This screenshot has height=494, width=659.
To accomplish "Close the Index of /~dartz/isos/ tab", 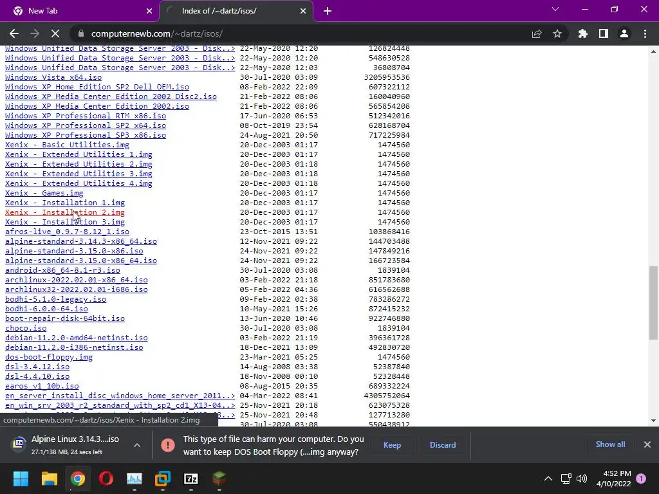I will coord(302,12).
